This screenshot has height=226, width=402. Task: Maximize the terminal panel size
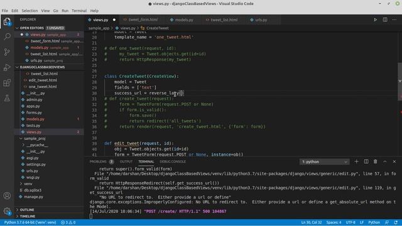pyautogui.click(x=385, y=161)
